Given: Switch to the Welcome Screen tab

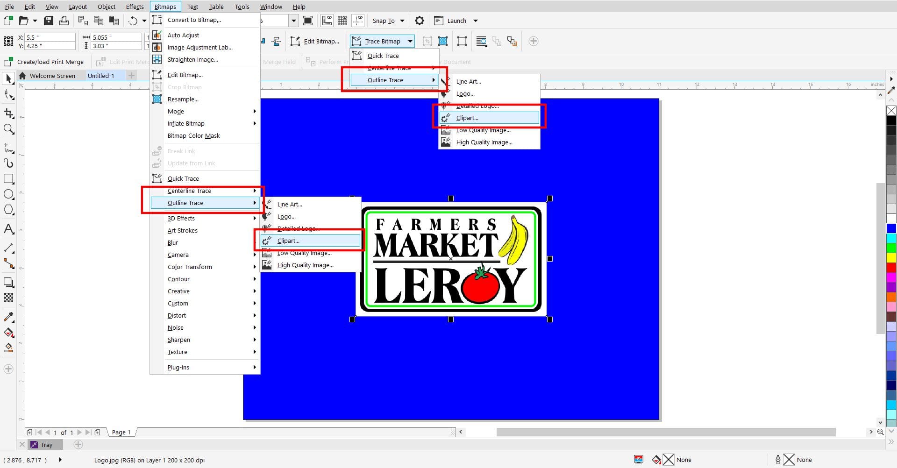Looking at the screenshot, I should pyautogui.click(x=52, y=76).
